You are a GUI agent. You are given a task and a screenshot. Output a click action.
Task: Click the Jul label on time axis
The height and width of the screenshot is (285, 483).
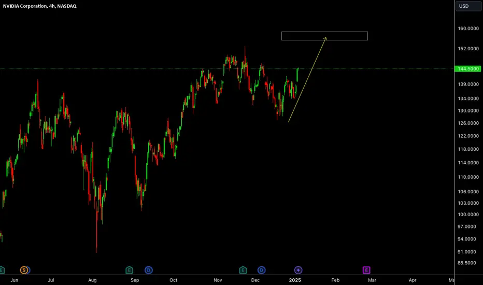(51, 280)
